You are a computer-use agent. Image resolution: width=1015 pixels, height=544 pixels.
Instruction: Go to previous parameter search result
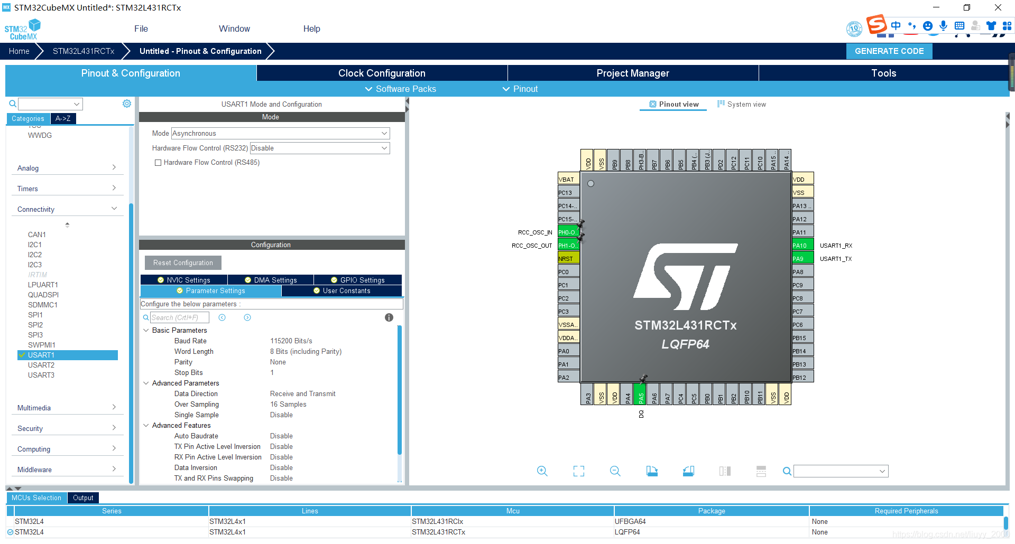point(222,317)
